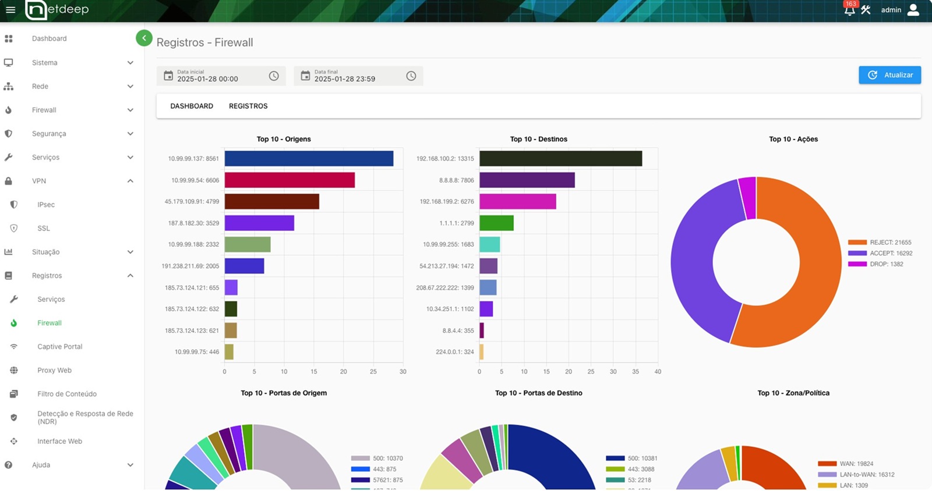
Task: Switch to the DASHBOARD tab
Action: pyautogui.click(x=192, y=106)
